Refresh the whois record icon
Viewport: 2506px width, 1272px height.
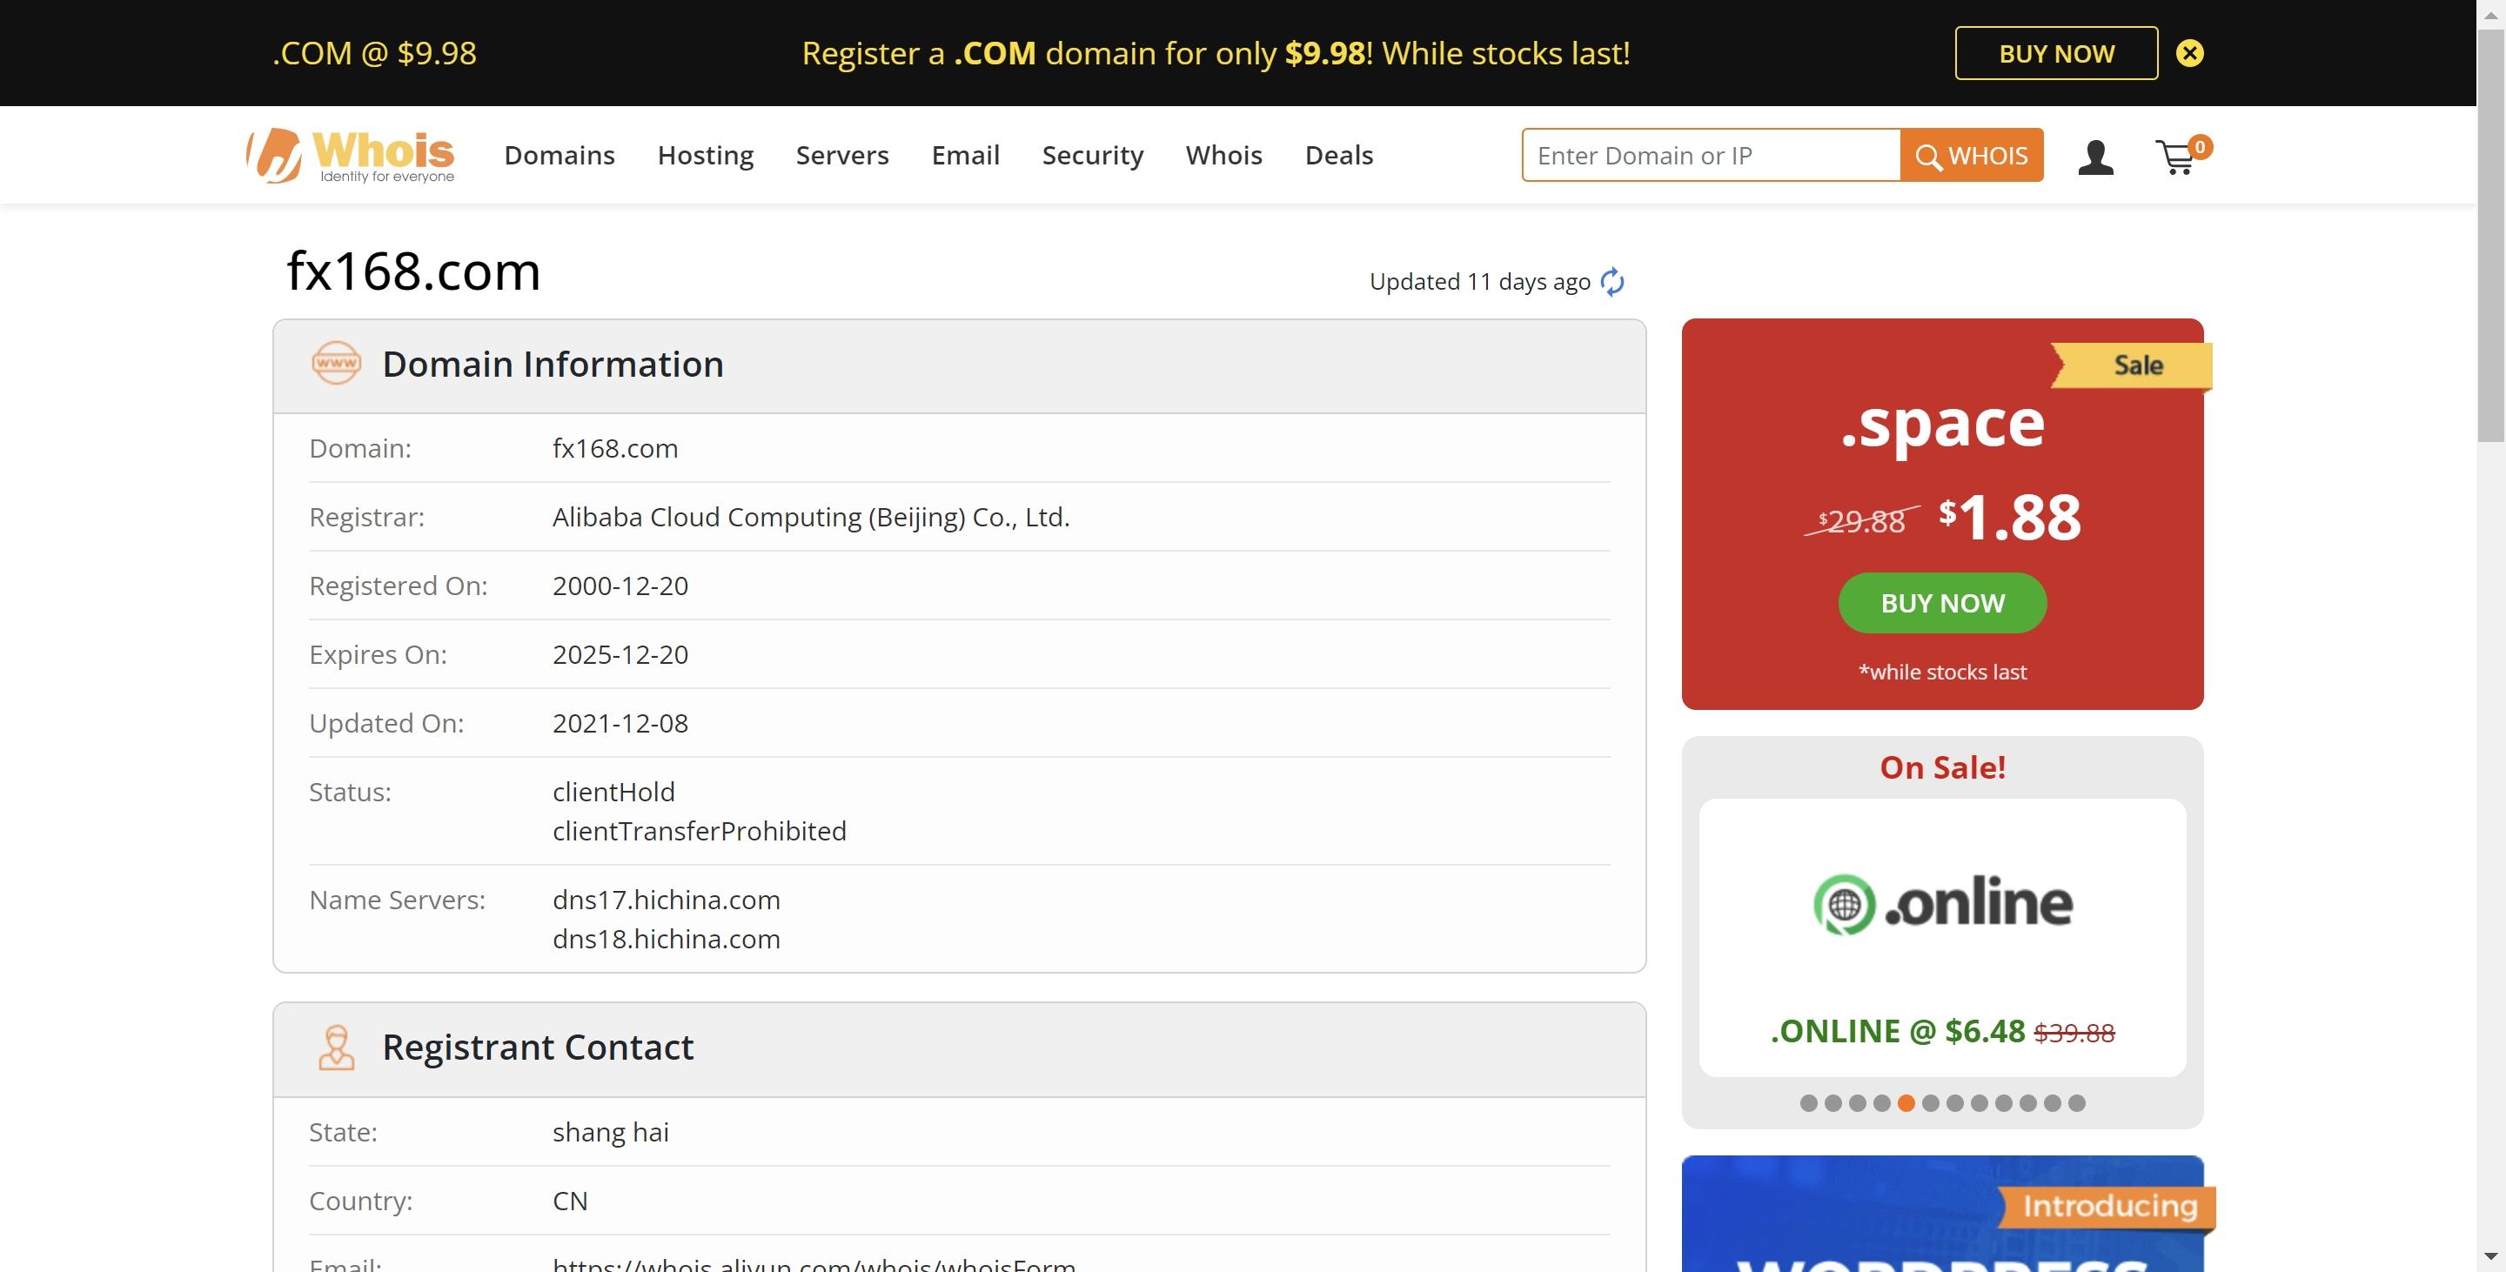1612,282
